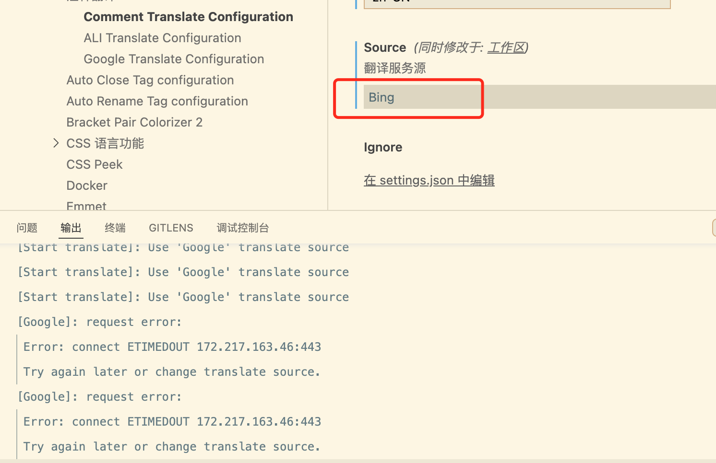Select ALI Translate Configuration settings entry
716x463 pixels.
pos(162,38)
